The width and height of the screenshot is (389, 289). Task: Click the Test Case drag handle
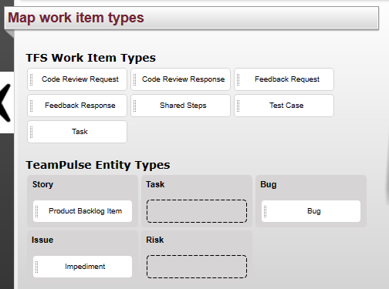[238, 106]
